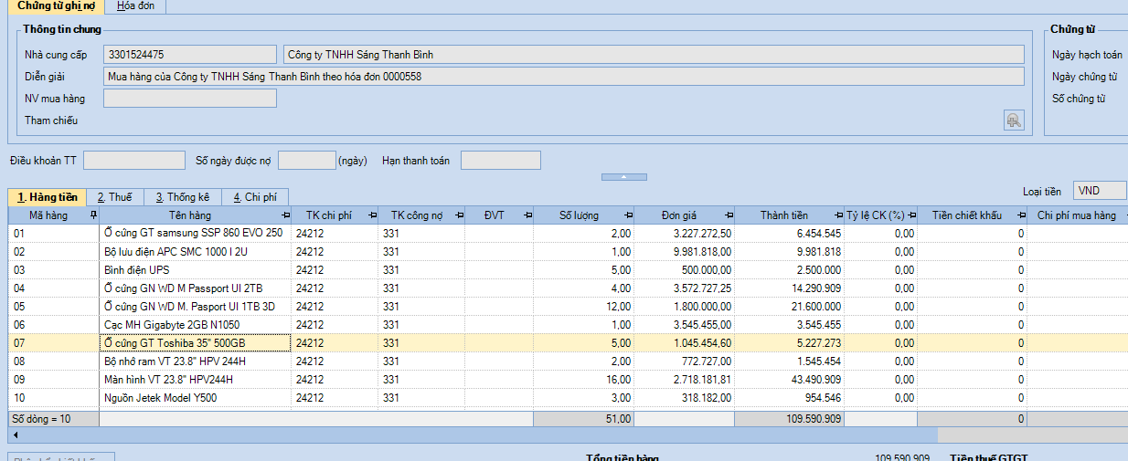Image resolution: width=1128 pixels, height=461 pixels.
Task: Select item Bộ lưu điện APC SMC 1000 I 2U
Action: point(196,252)
